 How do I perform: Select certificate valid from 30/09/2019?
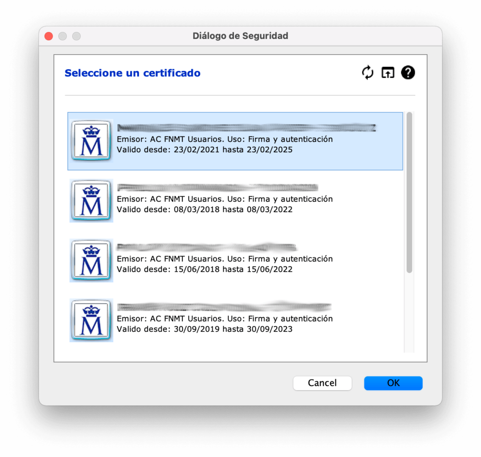(x=235, y=321)
